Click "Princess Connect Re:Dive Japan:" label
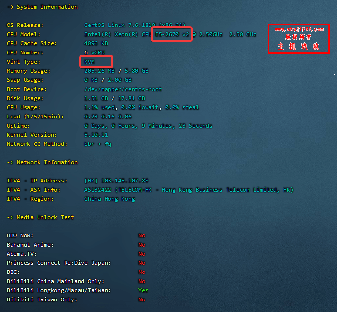The width and height of the screenshot is (337, 312). 59,263
